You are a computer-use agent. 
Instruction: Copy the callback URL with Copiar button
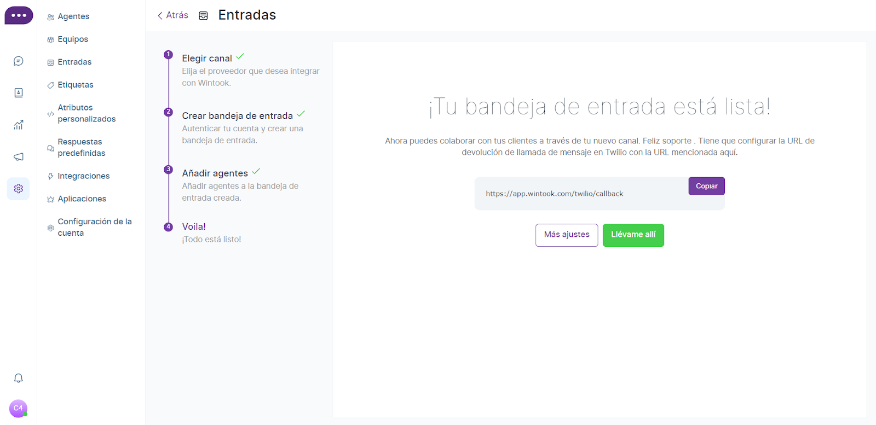tap(706, 186)
